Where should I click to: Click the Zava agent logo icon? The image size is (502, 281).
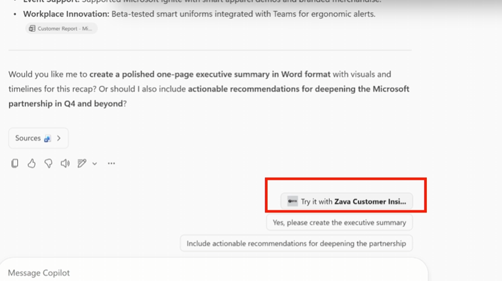coord(293,201)
